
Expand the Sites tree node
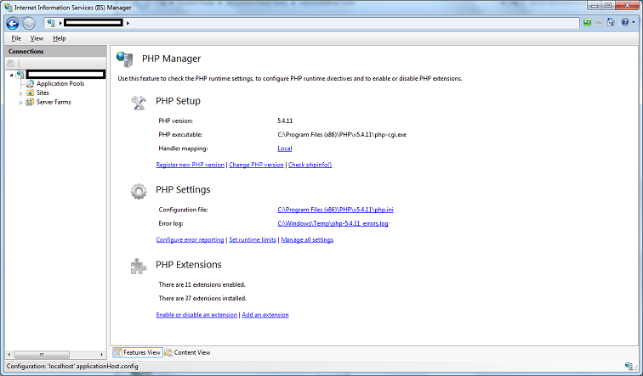(x=21, y=93)
